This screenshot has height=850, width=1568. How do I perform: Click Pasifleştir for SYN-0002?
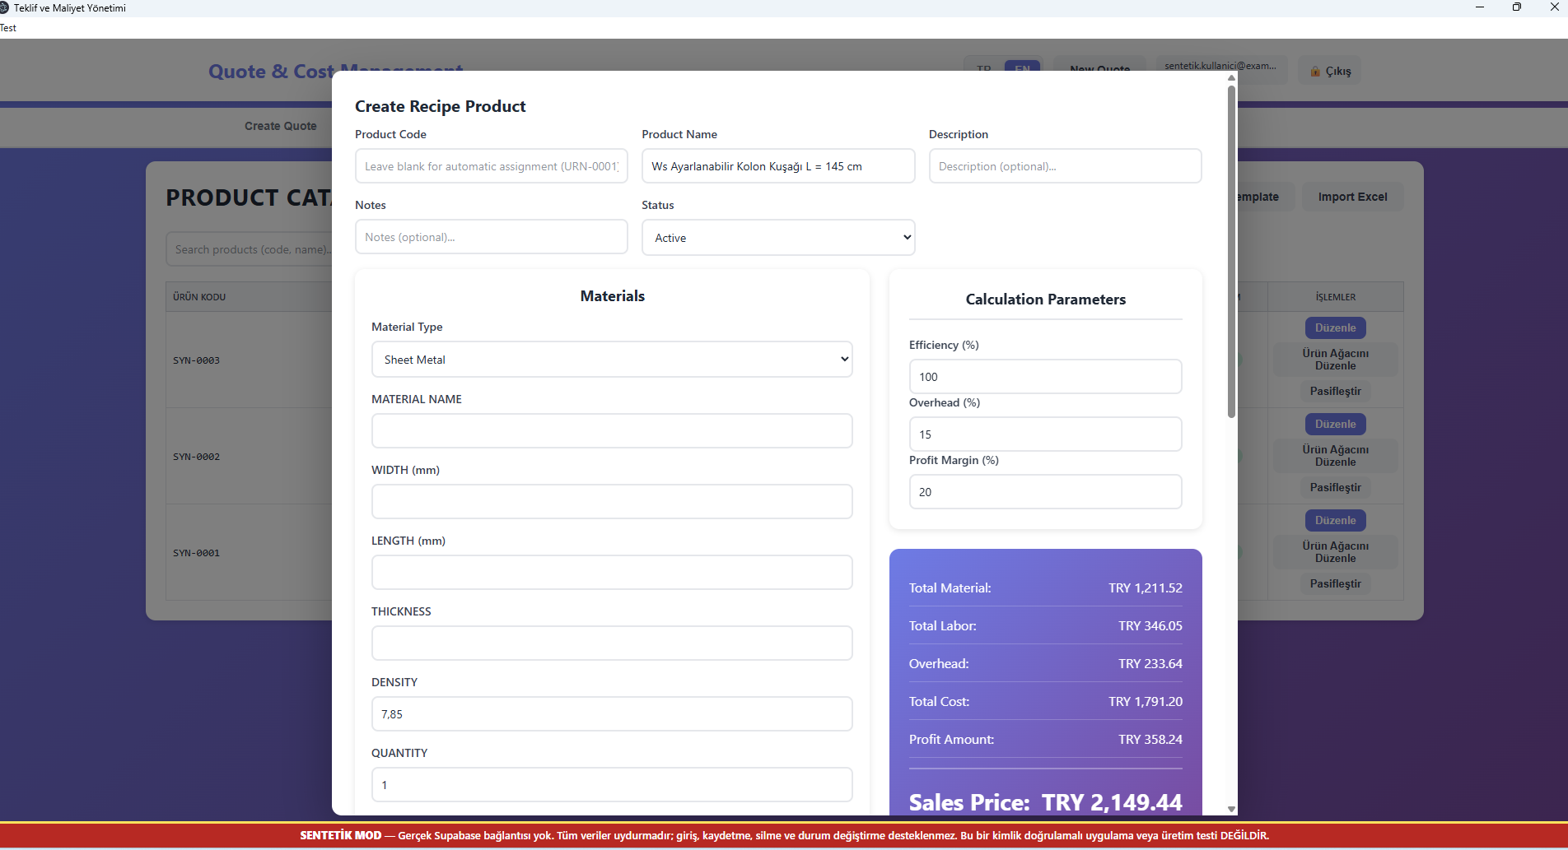tap(1335, 487)
